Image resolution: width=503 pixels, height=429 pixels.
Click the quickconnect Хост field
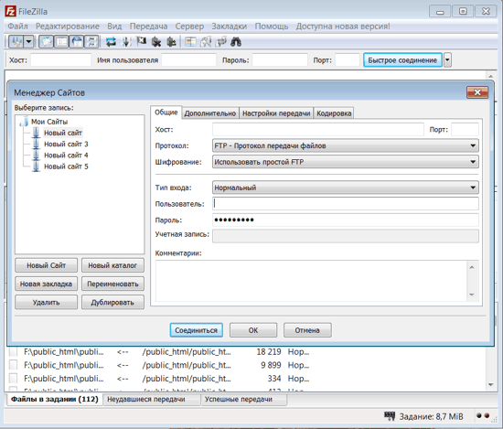click(61, 60)
